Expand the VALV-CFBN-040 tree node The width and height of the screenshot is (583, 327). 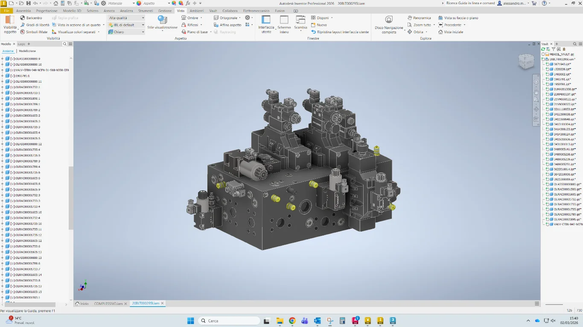coord(3,70)
